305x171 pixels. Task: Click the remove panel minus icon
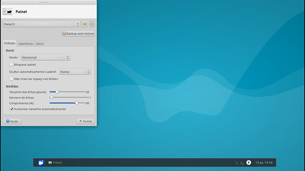coord(92,24)
